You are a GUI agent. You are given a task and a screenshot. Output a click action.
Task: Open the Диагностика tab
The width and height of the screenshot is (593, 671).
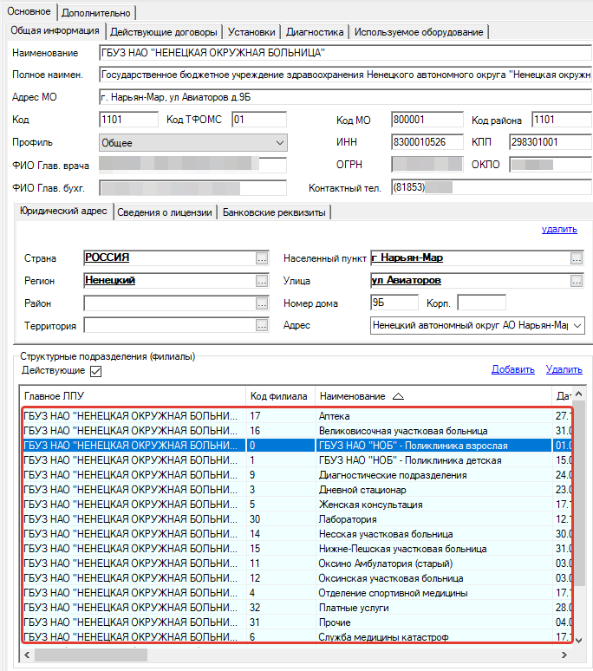coord(315,32)
